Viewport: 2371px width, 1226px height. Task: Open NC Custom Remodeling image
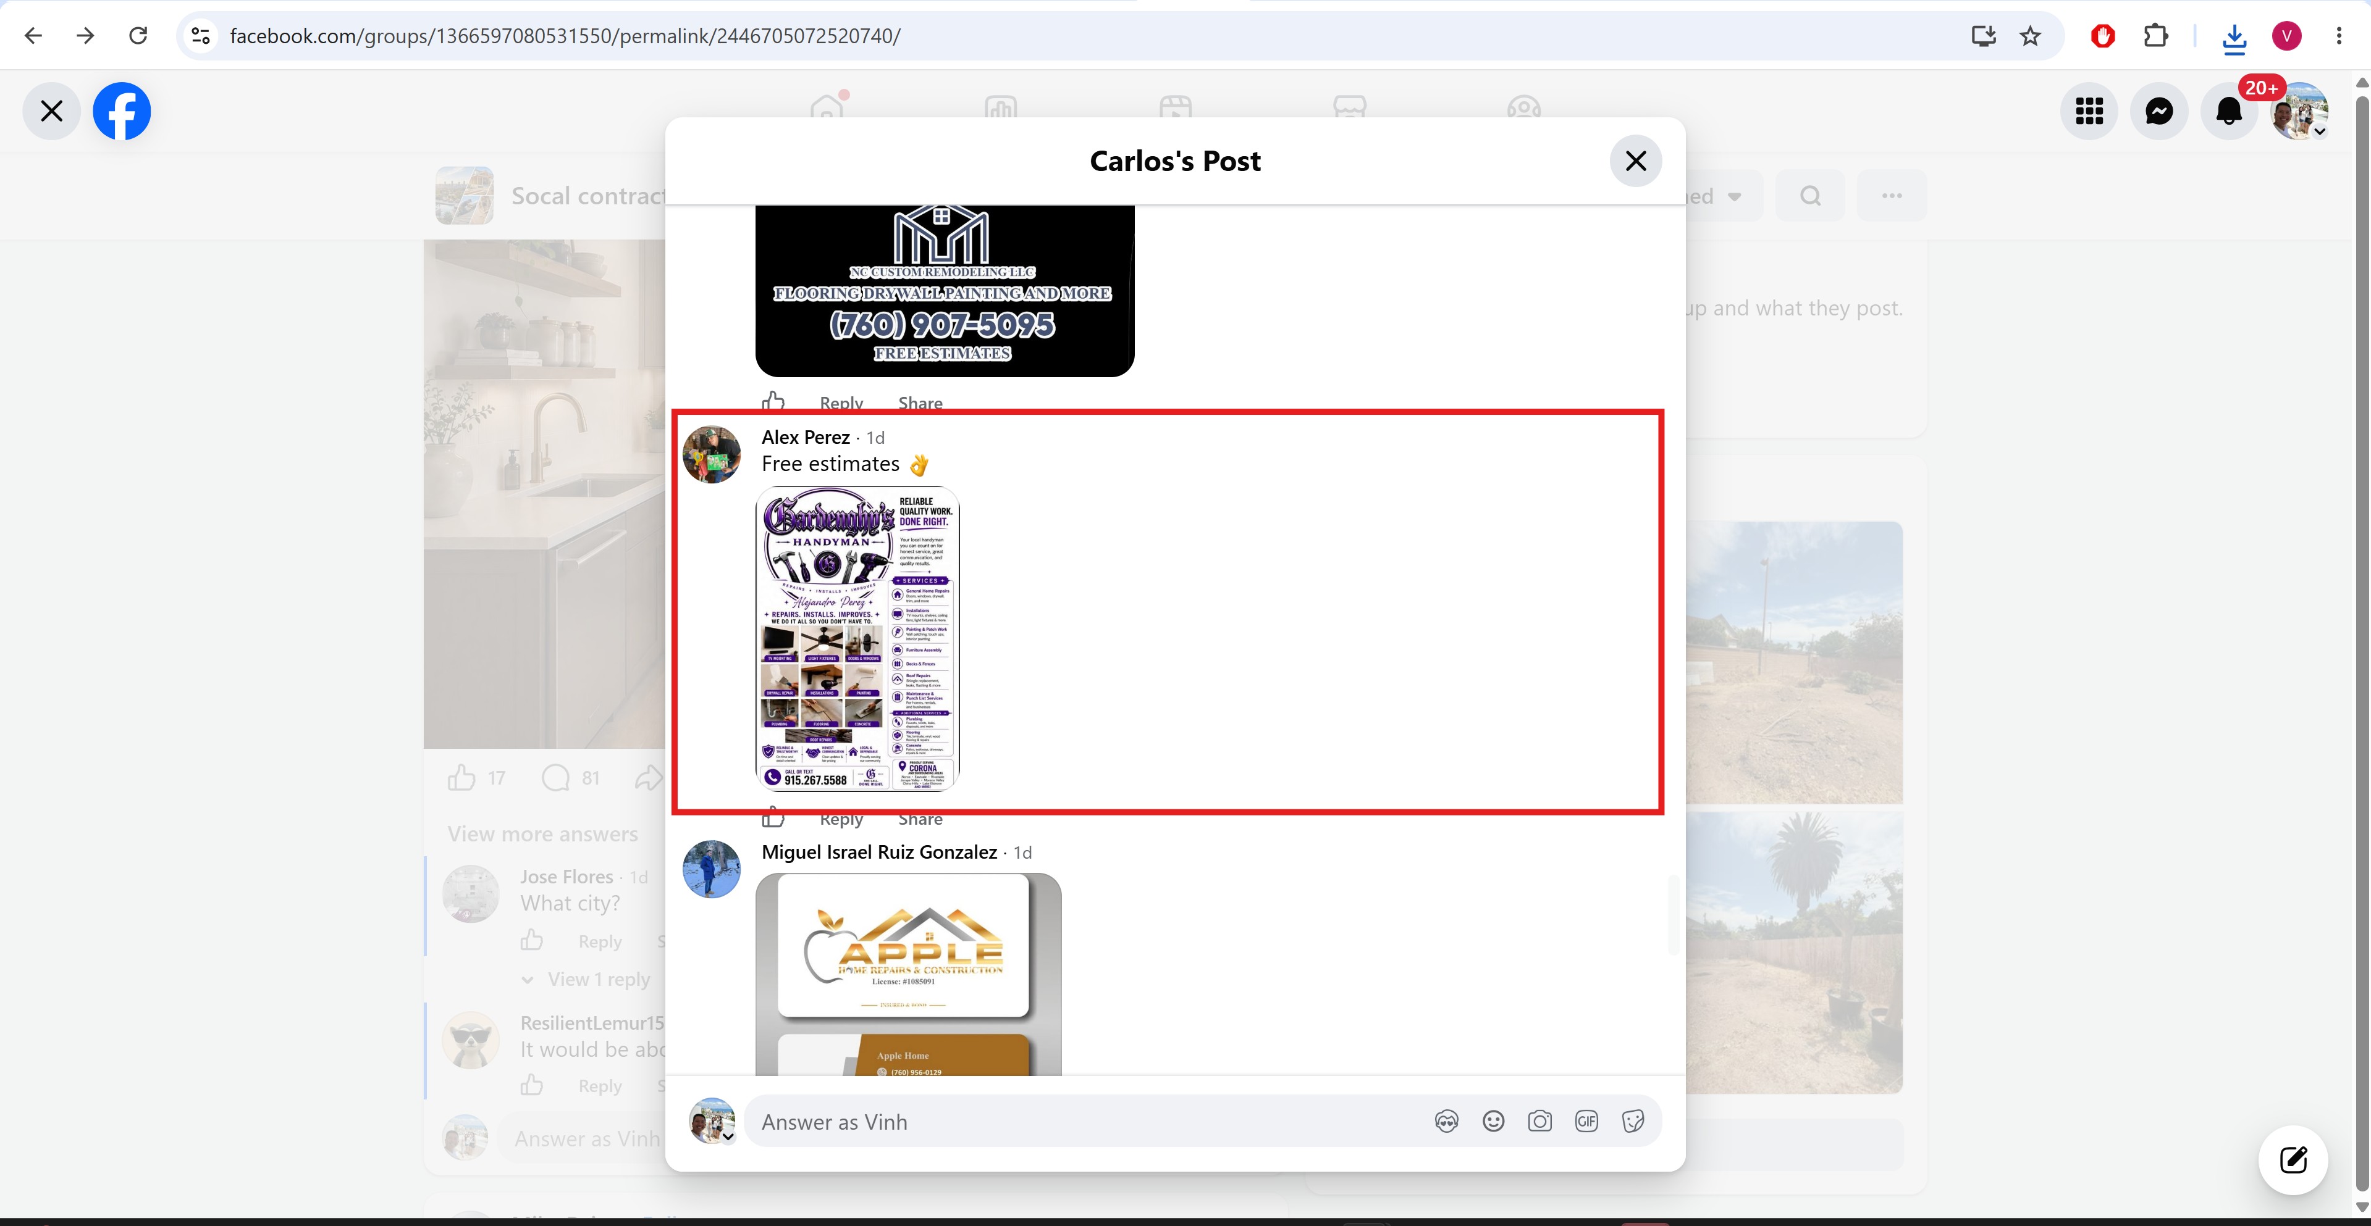[945, 291]
